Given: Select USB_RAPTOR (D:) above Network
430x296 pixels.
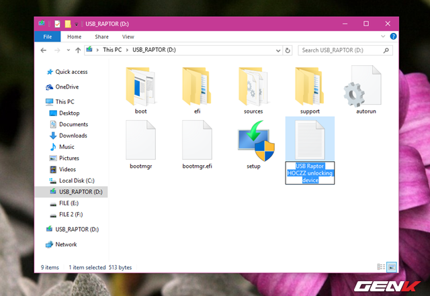Looking at the screenshot, I should pos(73,230).
